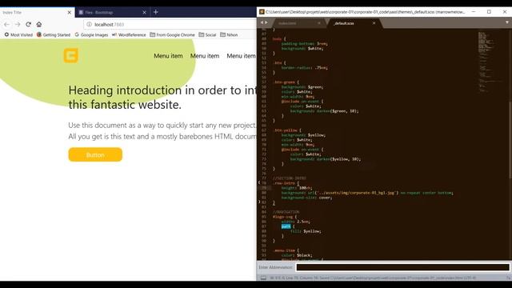The height and width of the screenshot is (288, 512).
Task: Go to next tab with Sublime right arrow
Action: (x=266, y=22)
